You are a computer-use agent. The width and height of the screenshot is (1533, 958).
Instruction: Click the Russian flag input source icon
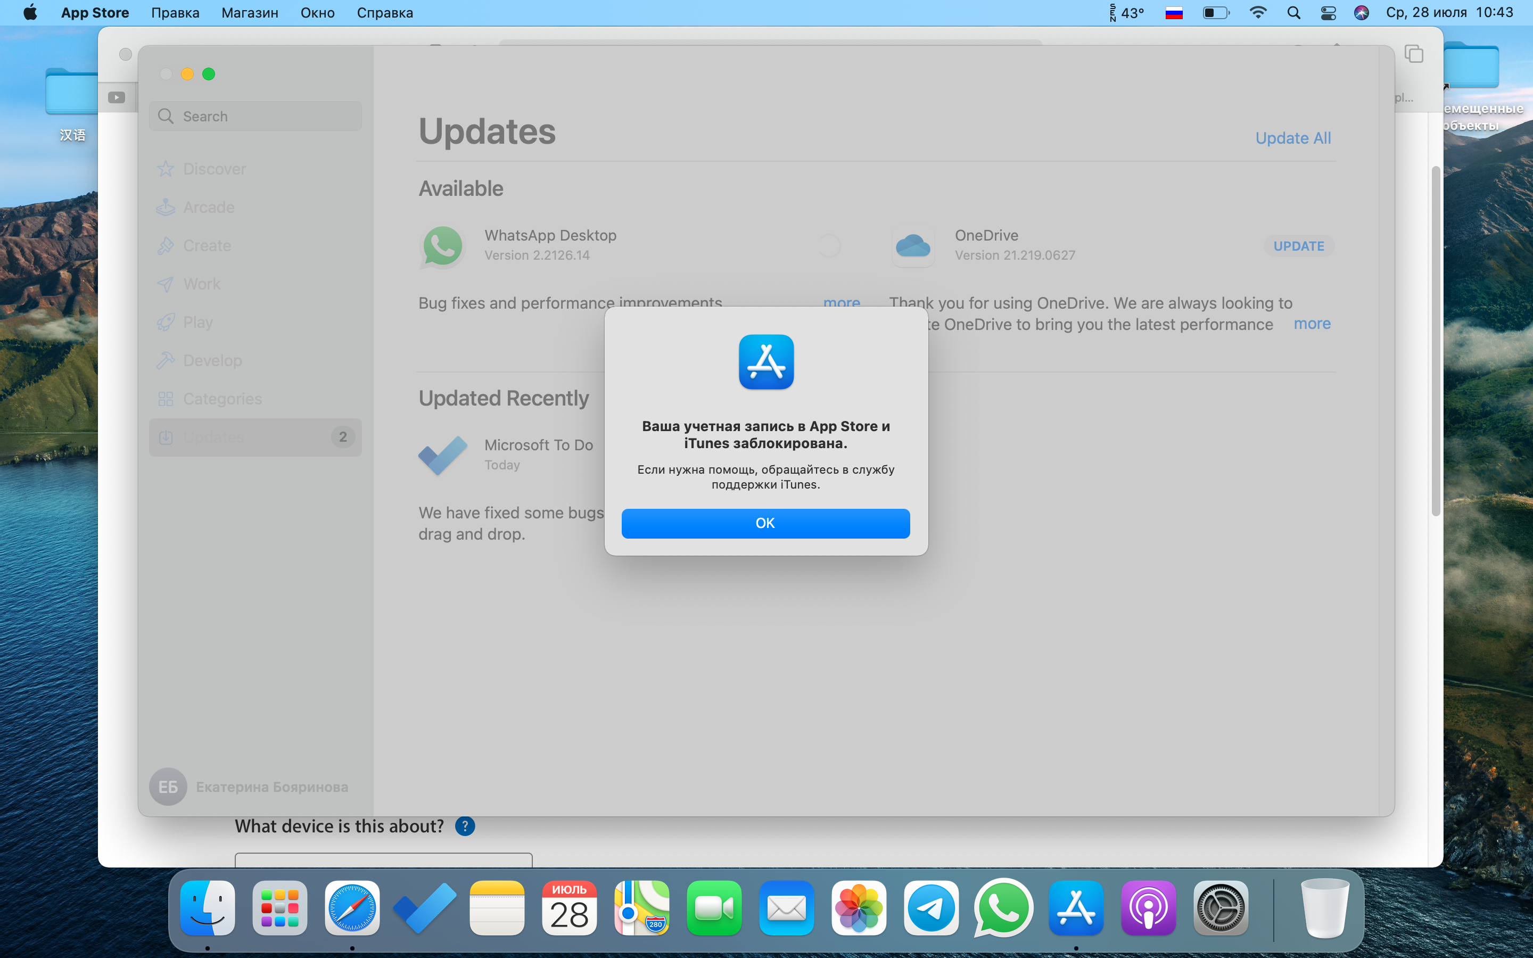pyautogui.click(x=1174, y=13)
